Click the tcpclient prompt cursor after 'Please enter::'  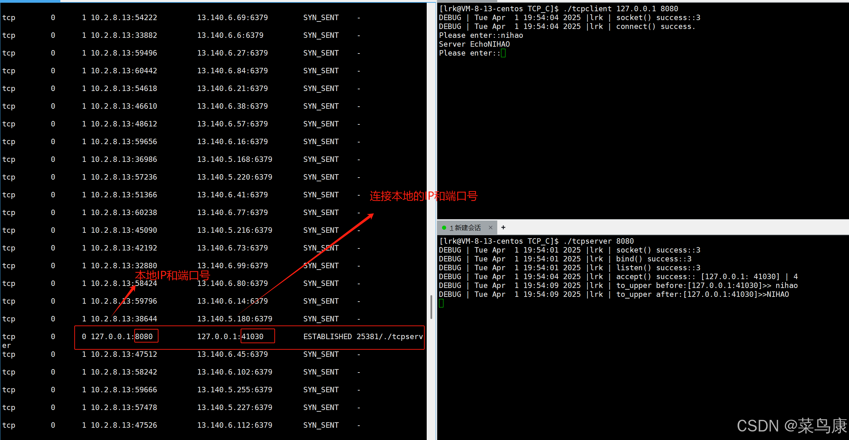503,53
